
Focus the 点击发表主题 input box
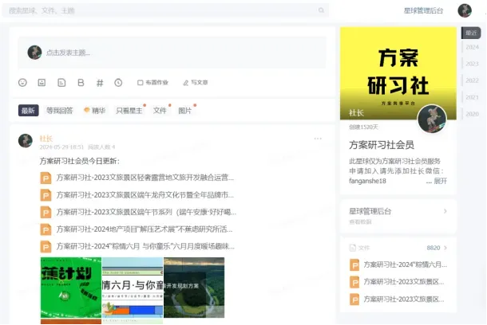coord(172,53)
